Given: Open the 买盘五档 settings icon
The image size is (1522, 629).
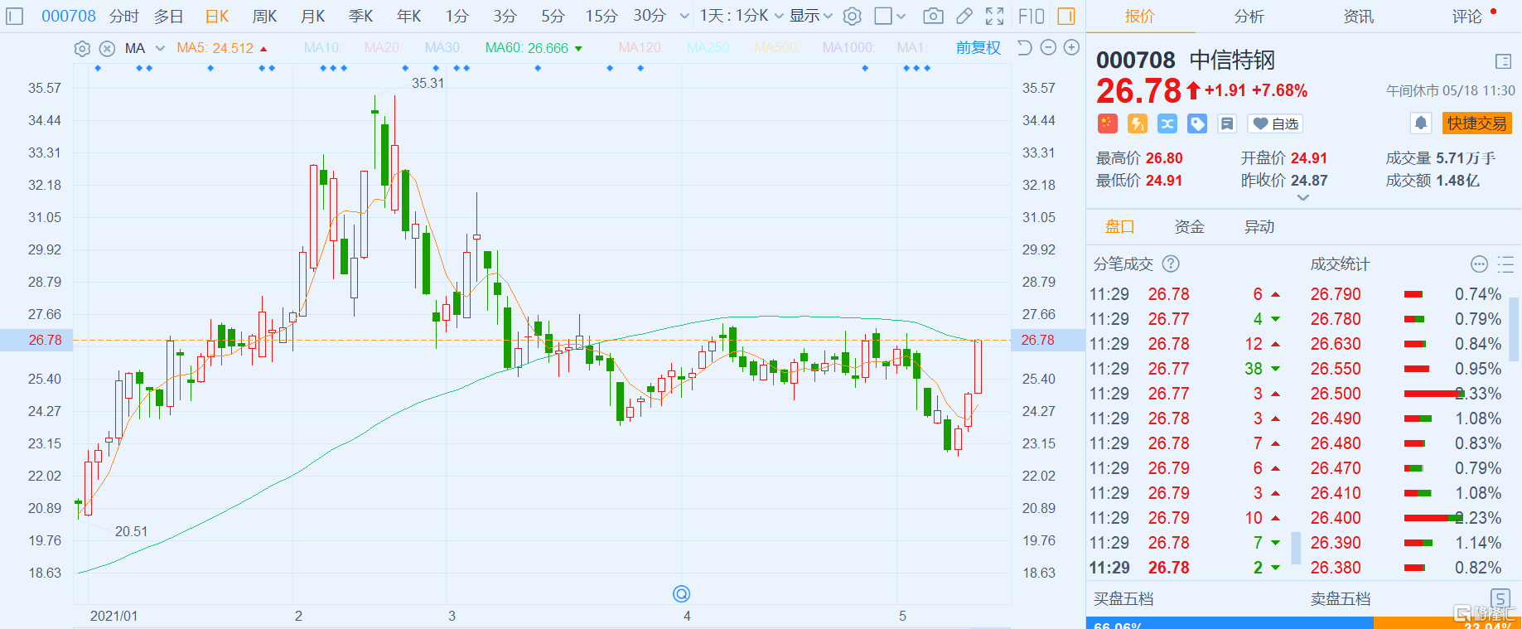Looking at the screenshot, I should point(1500,598).
